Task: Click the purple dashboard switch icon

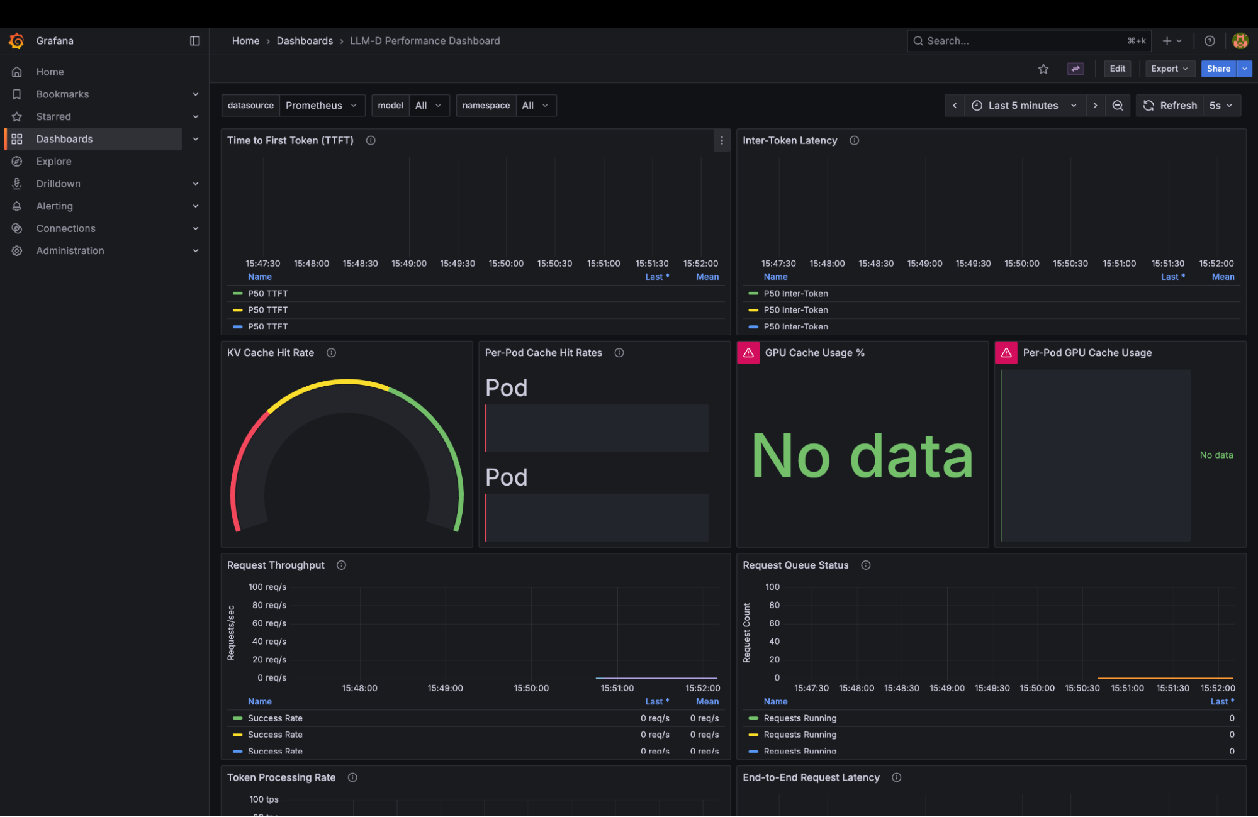Action: pyautogui.click(x=1075, y=69)
